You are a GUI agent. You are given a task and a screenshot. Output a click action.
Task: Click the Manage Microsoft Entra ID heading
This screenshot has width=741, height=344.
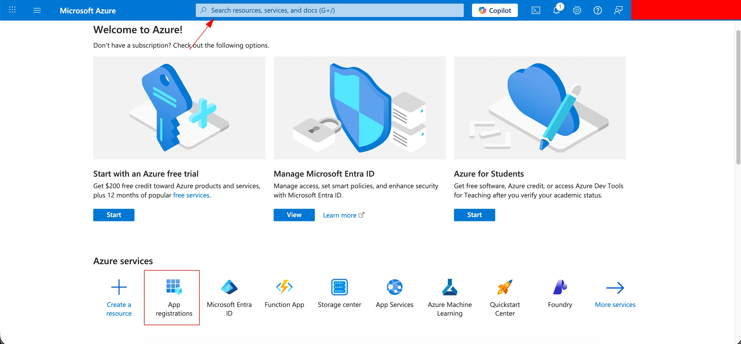324,174
